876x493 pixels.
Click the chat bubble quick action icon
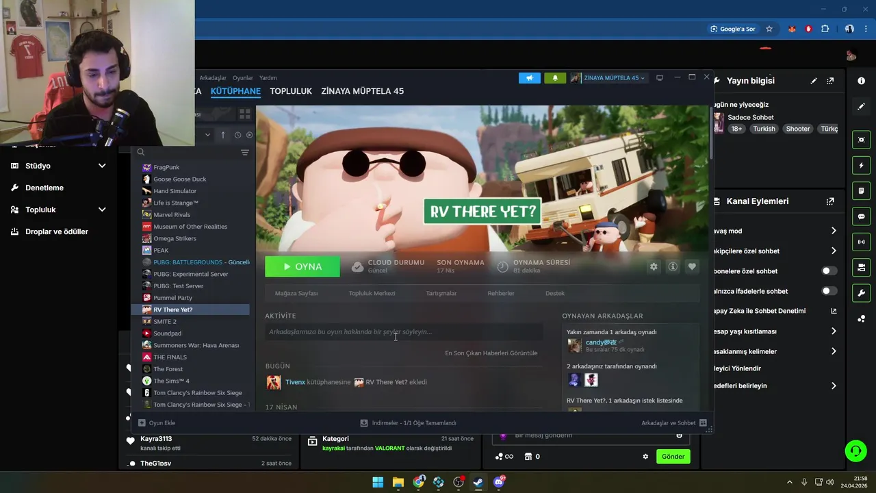(861, 216)
